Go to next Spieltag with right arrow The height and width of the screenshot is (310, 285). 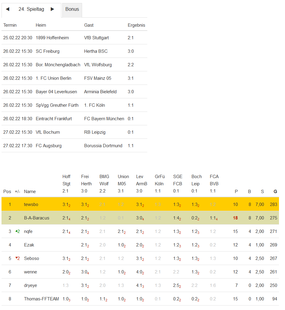coord(52,9)
